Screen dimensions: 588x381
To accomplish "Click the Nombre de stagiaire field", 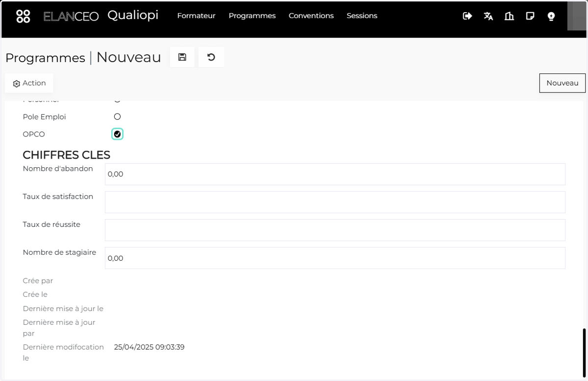I will tap(335, 258).
